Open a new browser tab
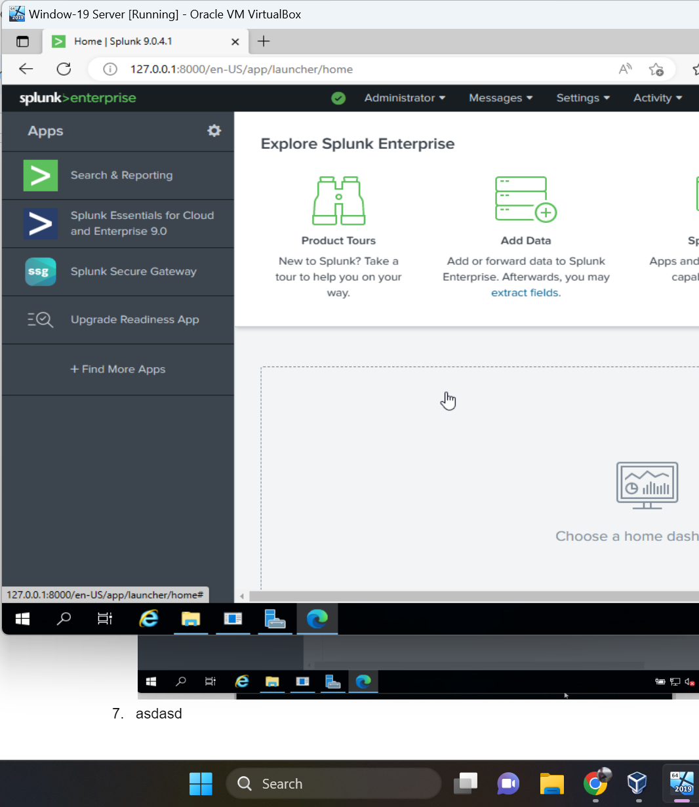Image resolution: width=699 pixels, height=807 pixels. 264,41
